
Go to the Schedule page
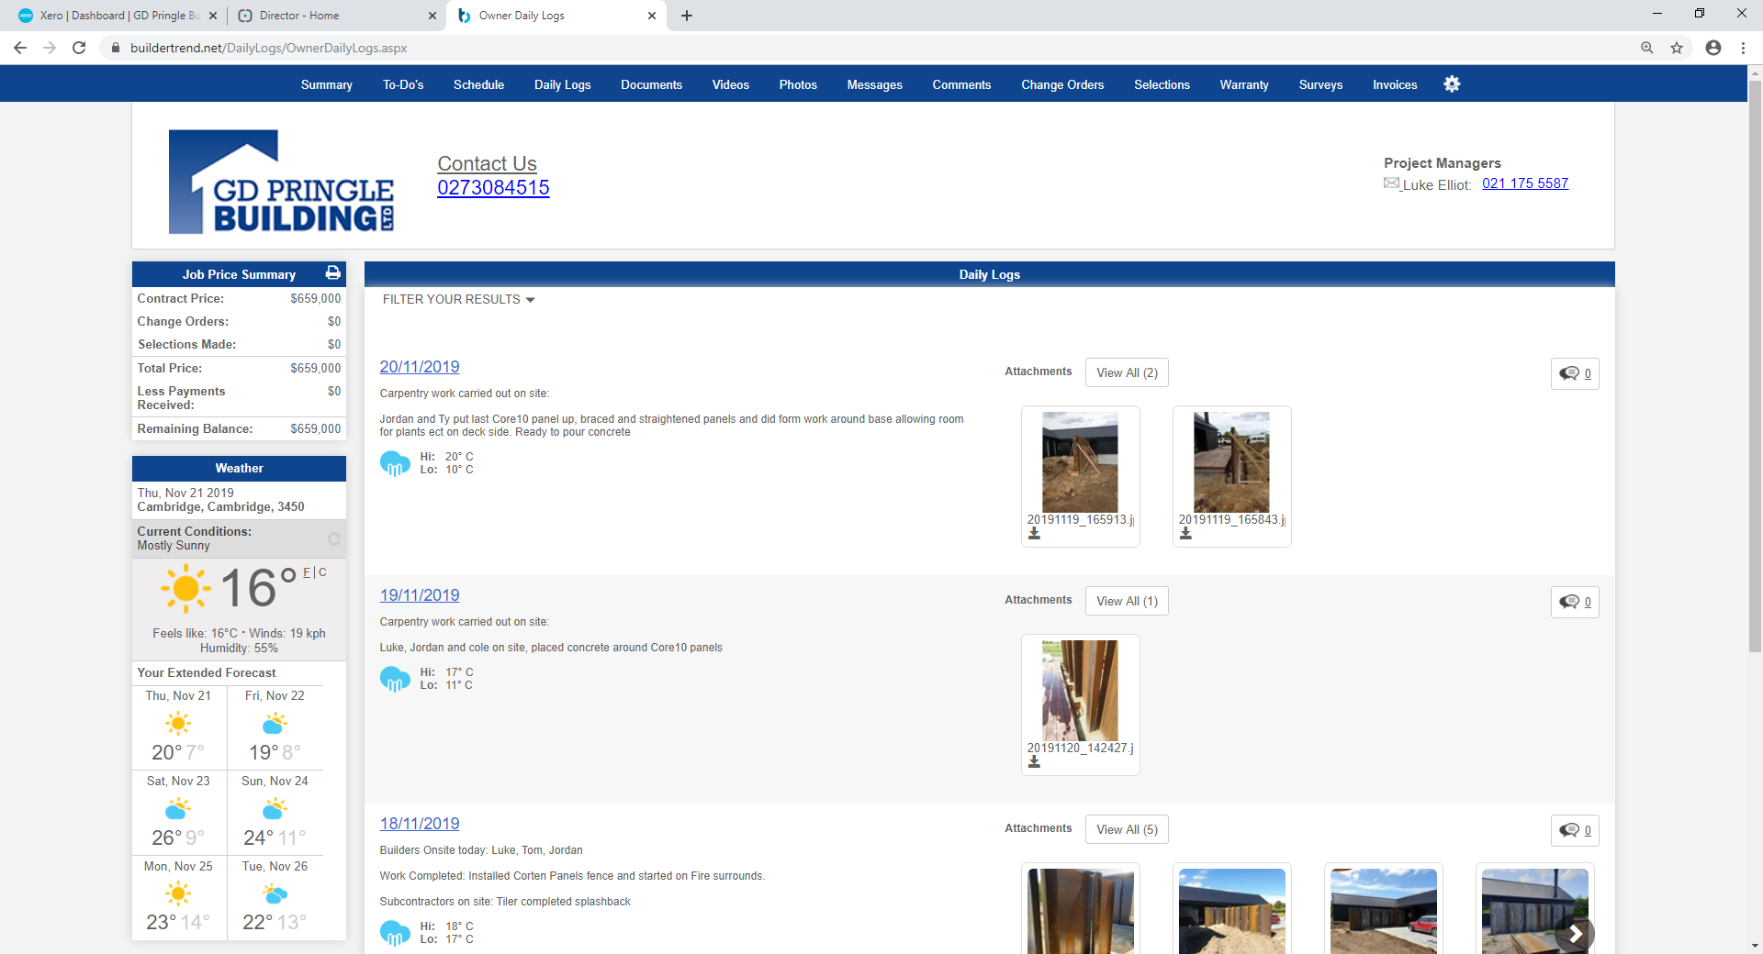[x=478, y=84]
